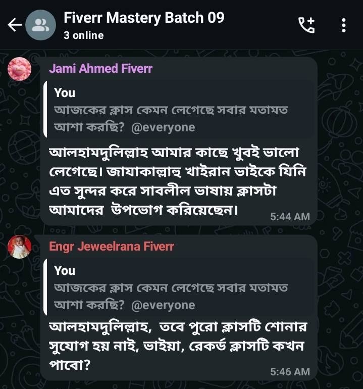Select Jami Ahmed's Bengali reply text
The height and width of the screenshot is (389, 363).
click(178, 181)
